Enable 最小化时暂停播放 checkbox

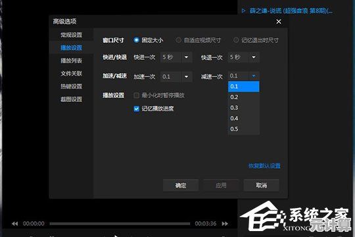(136, 95)
